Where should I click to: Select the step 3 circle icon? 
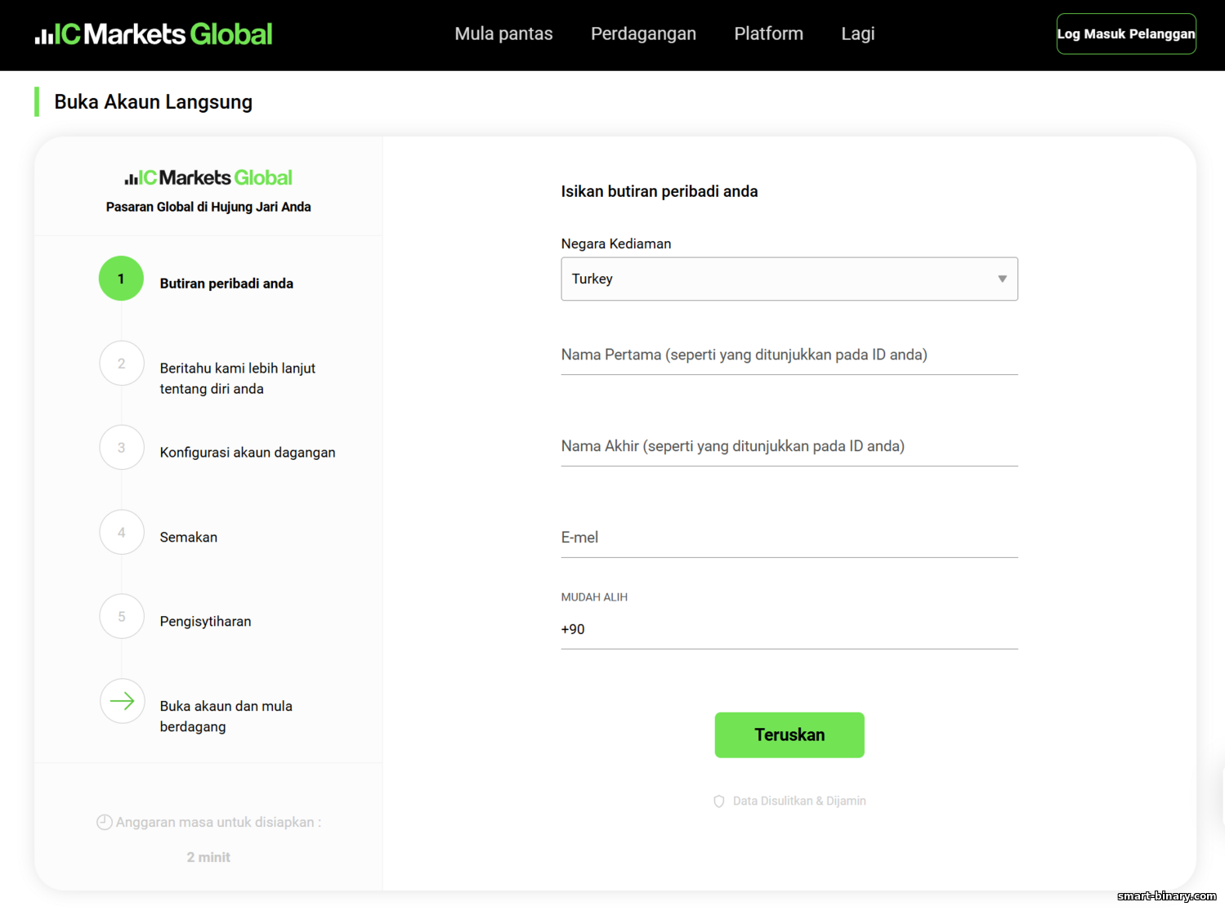[122, 448]
